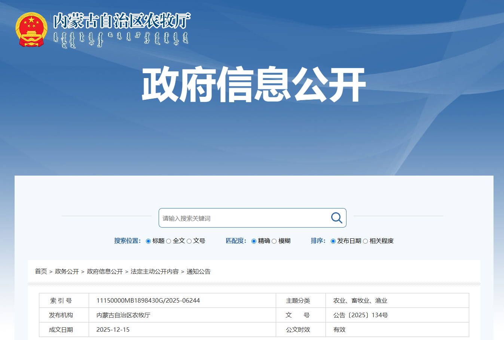Switch match mode to 模糊
The image size is (504, 340).
click(274, 241)
